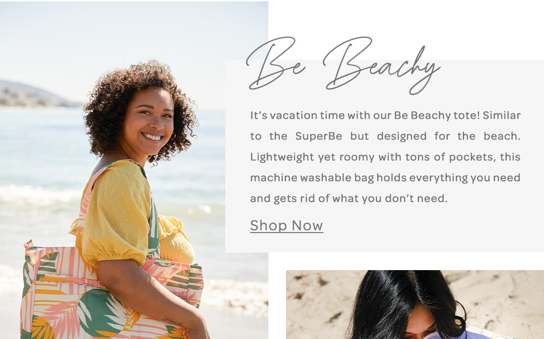Open the beach photo of smiling woman
Screen dimensions: 544x339
coord(134,170)
